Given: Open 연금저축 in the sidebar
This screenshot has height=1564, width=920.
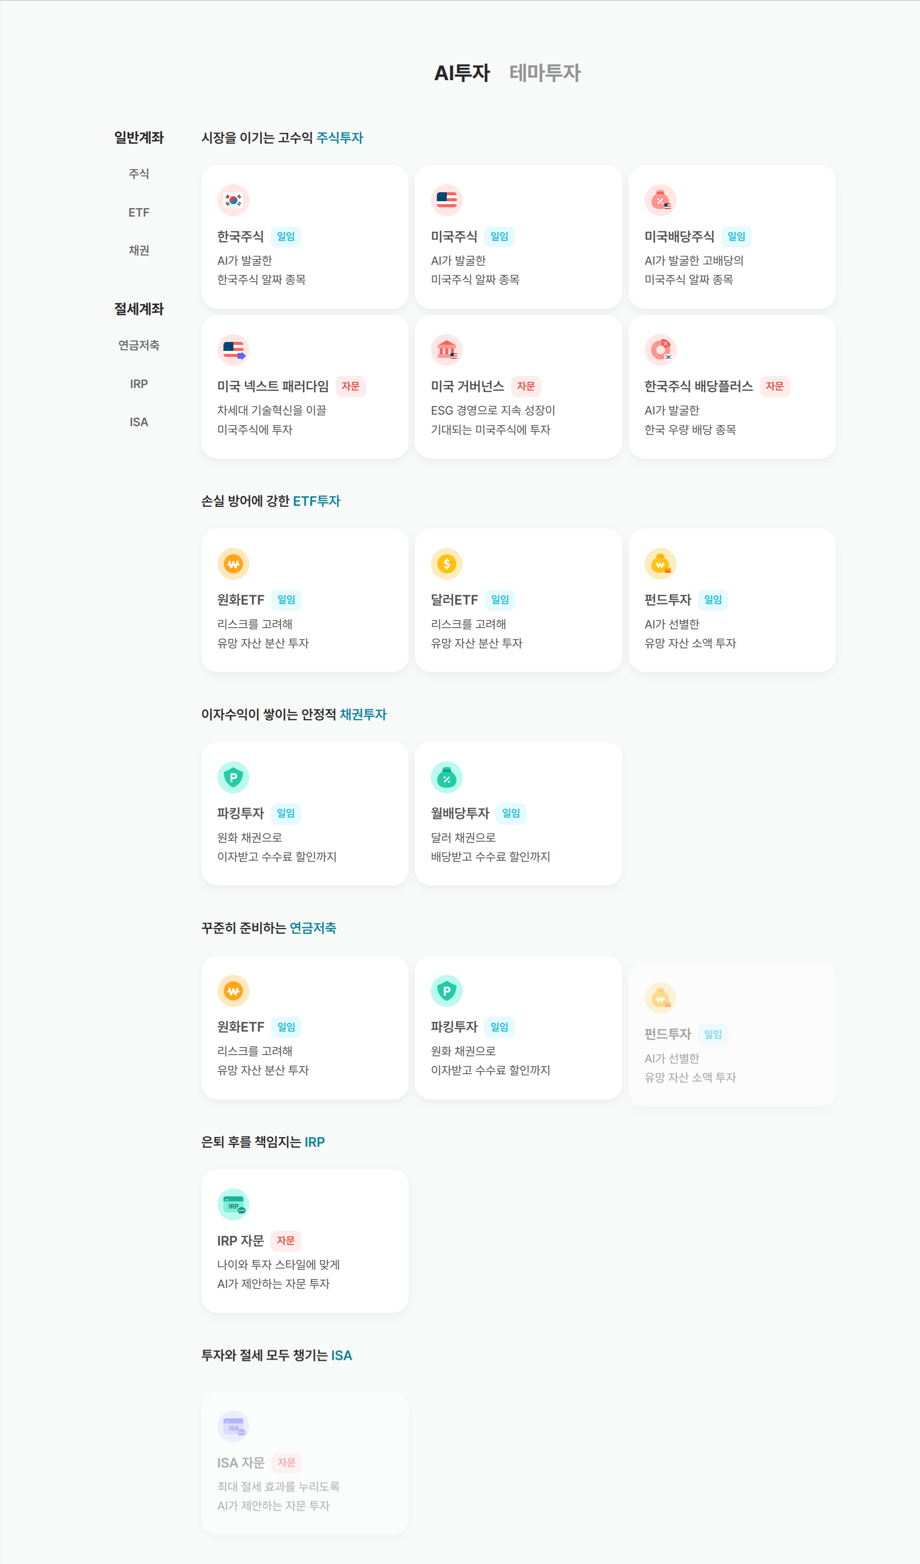Looking at the screenshot, I should point(138,345).
